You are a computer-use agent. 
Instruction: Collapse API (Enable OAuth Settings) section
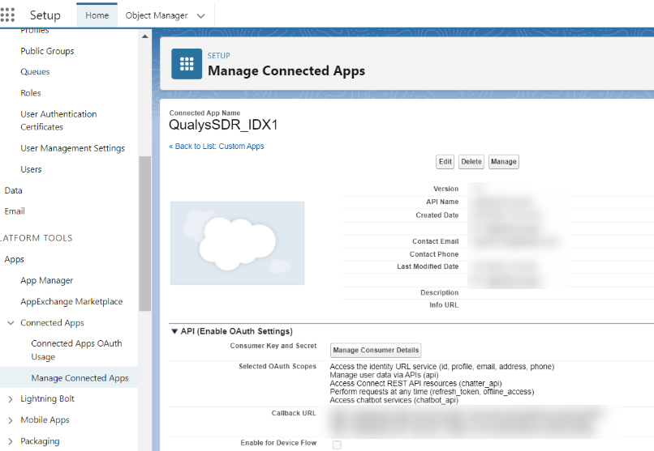click(174, 331)
